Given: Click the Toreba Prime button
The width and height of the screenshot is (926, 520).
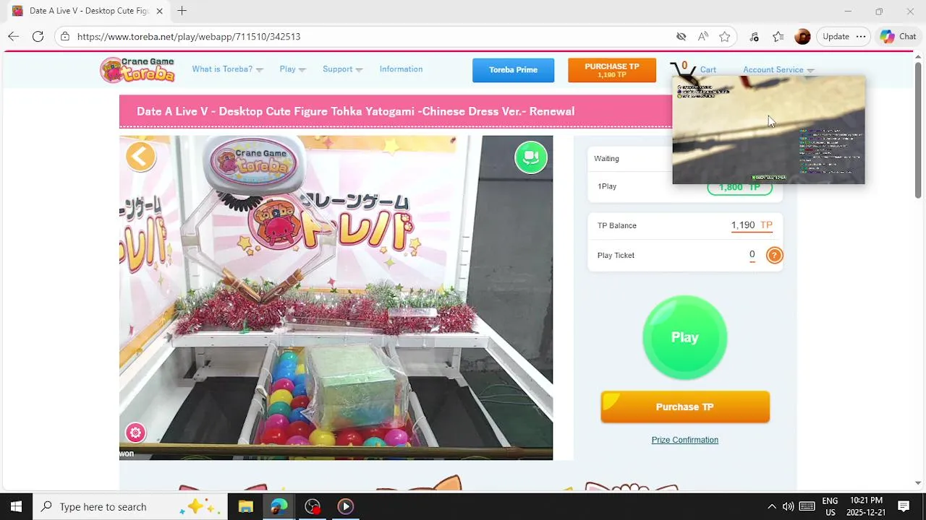Looking at the screenshot, I should (513, 70).
